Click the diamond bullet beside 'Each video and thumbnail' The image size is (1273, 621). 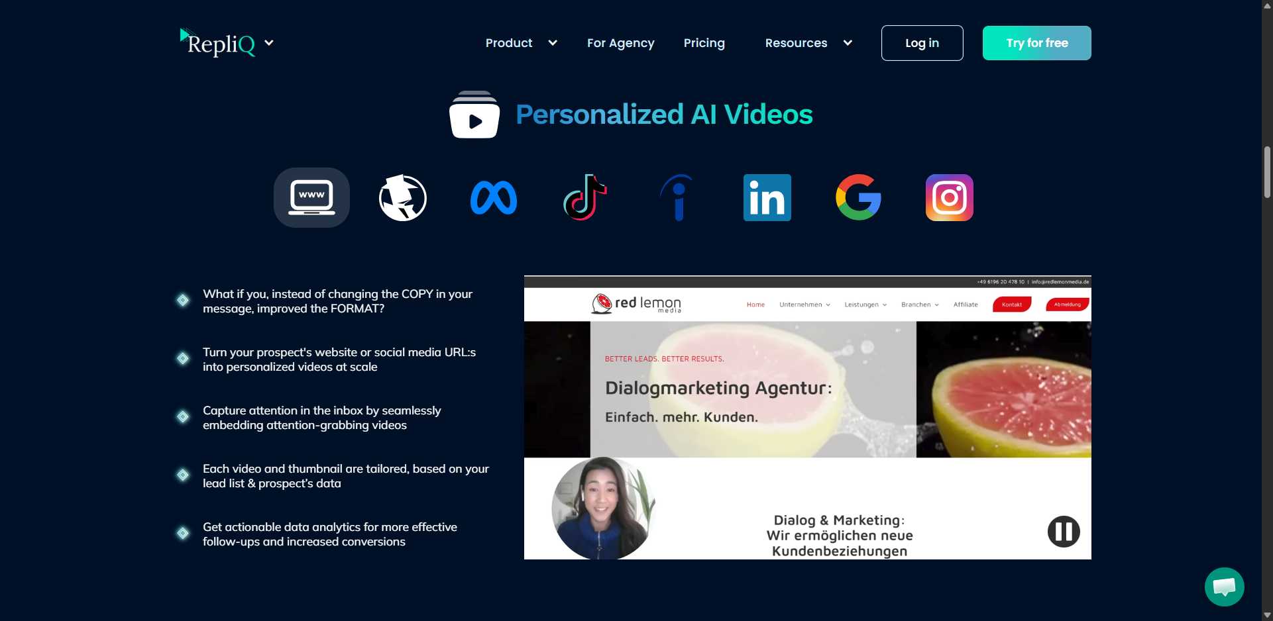[183, 475]
